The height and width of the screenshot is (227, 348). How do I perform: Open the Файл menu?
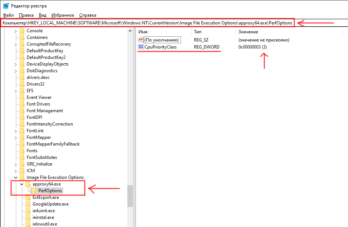pos(9,15)
